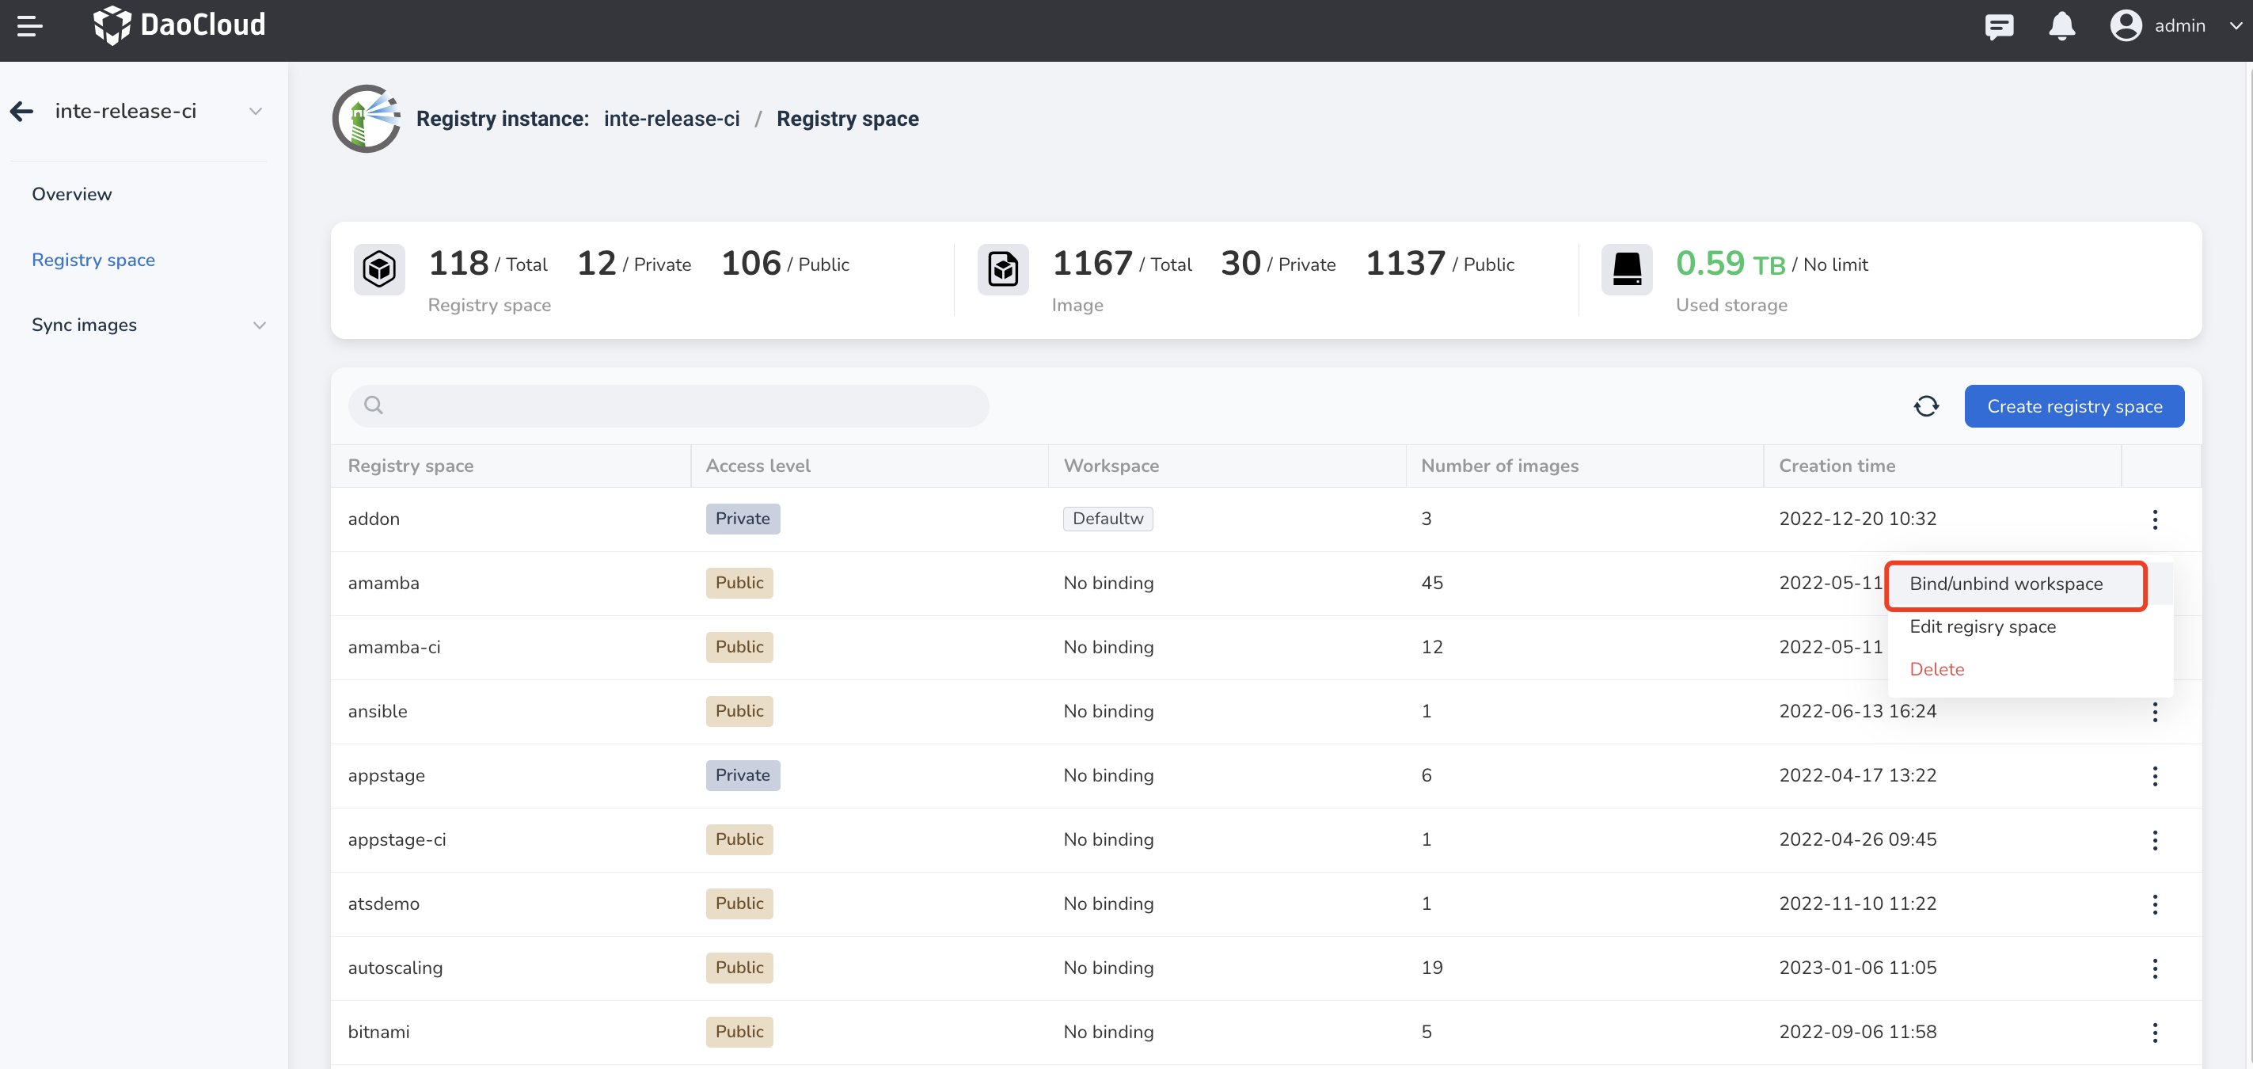Click the Registry space column header
The image size is (2253, 1069).
point(410,466)
